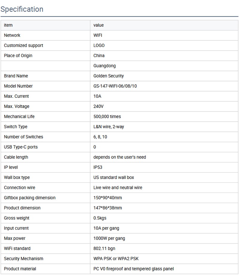Viewport: 239px width, 276px height.
Task: Click the L&N wire, 2-way value
Action: click(109, 127)
